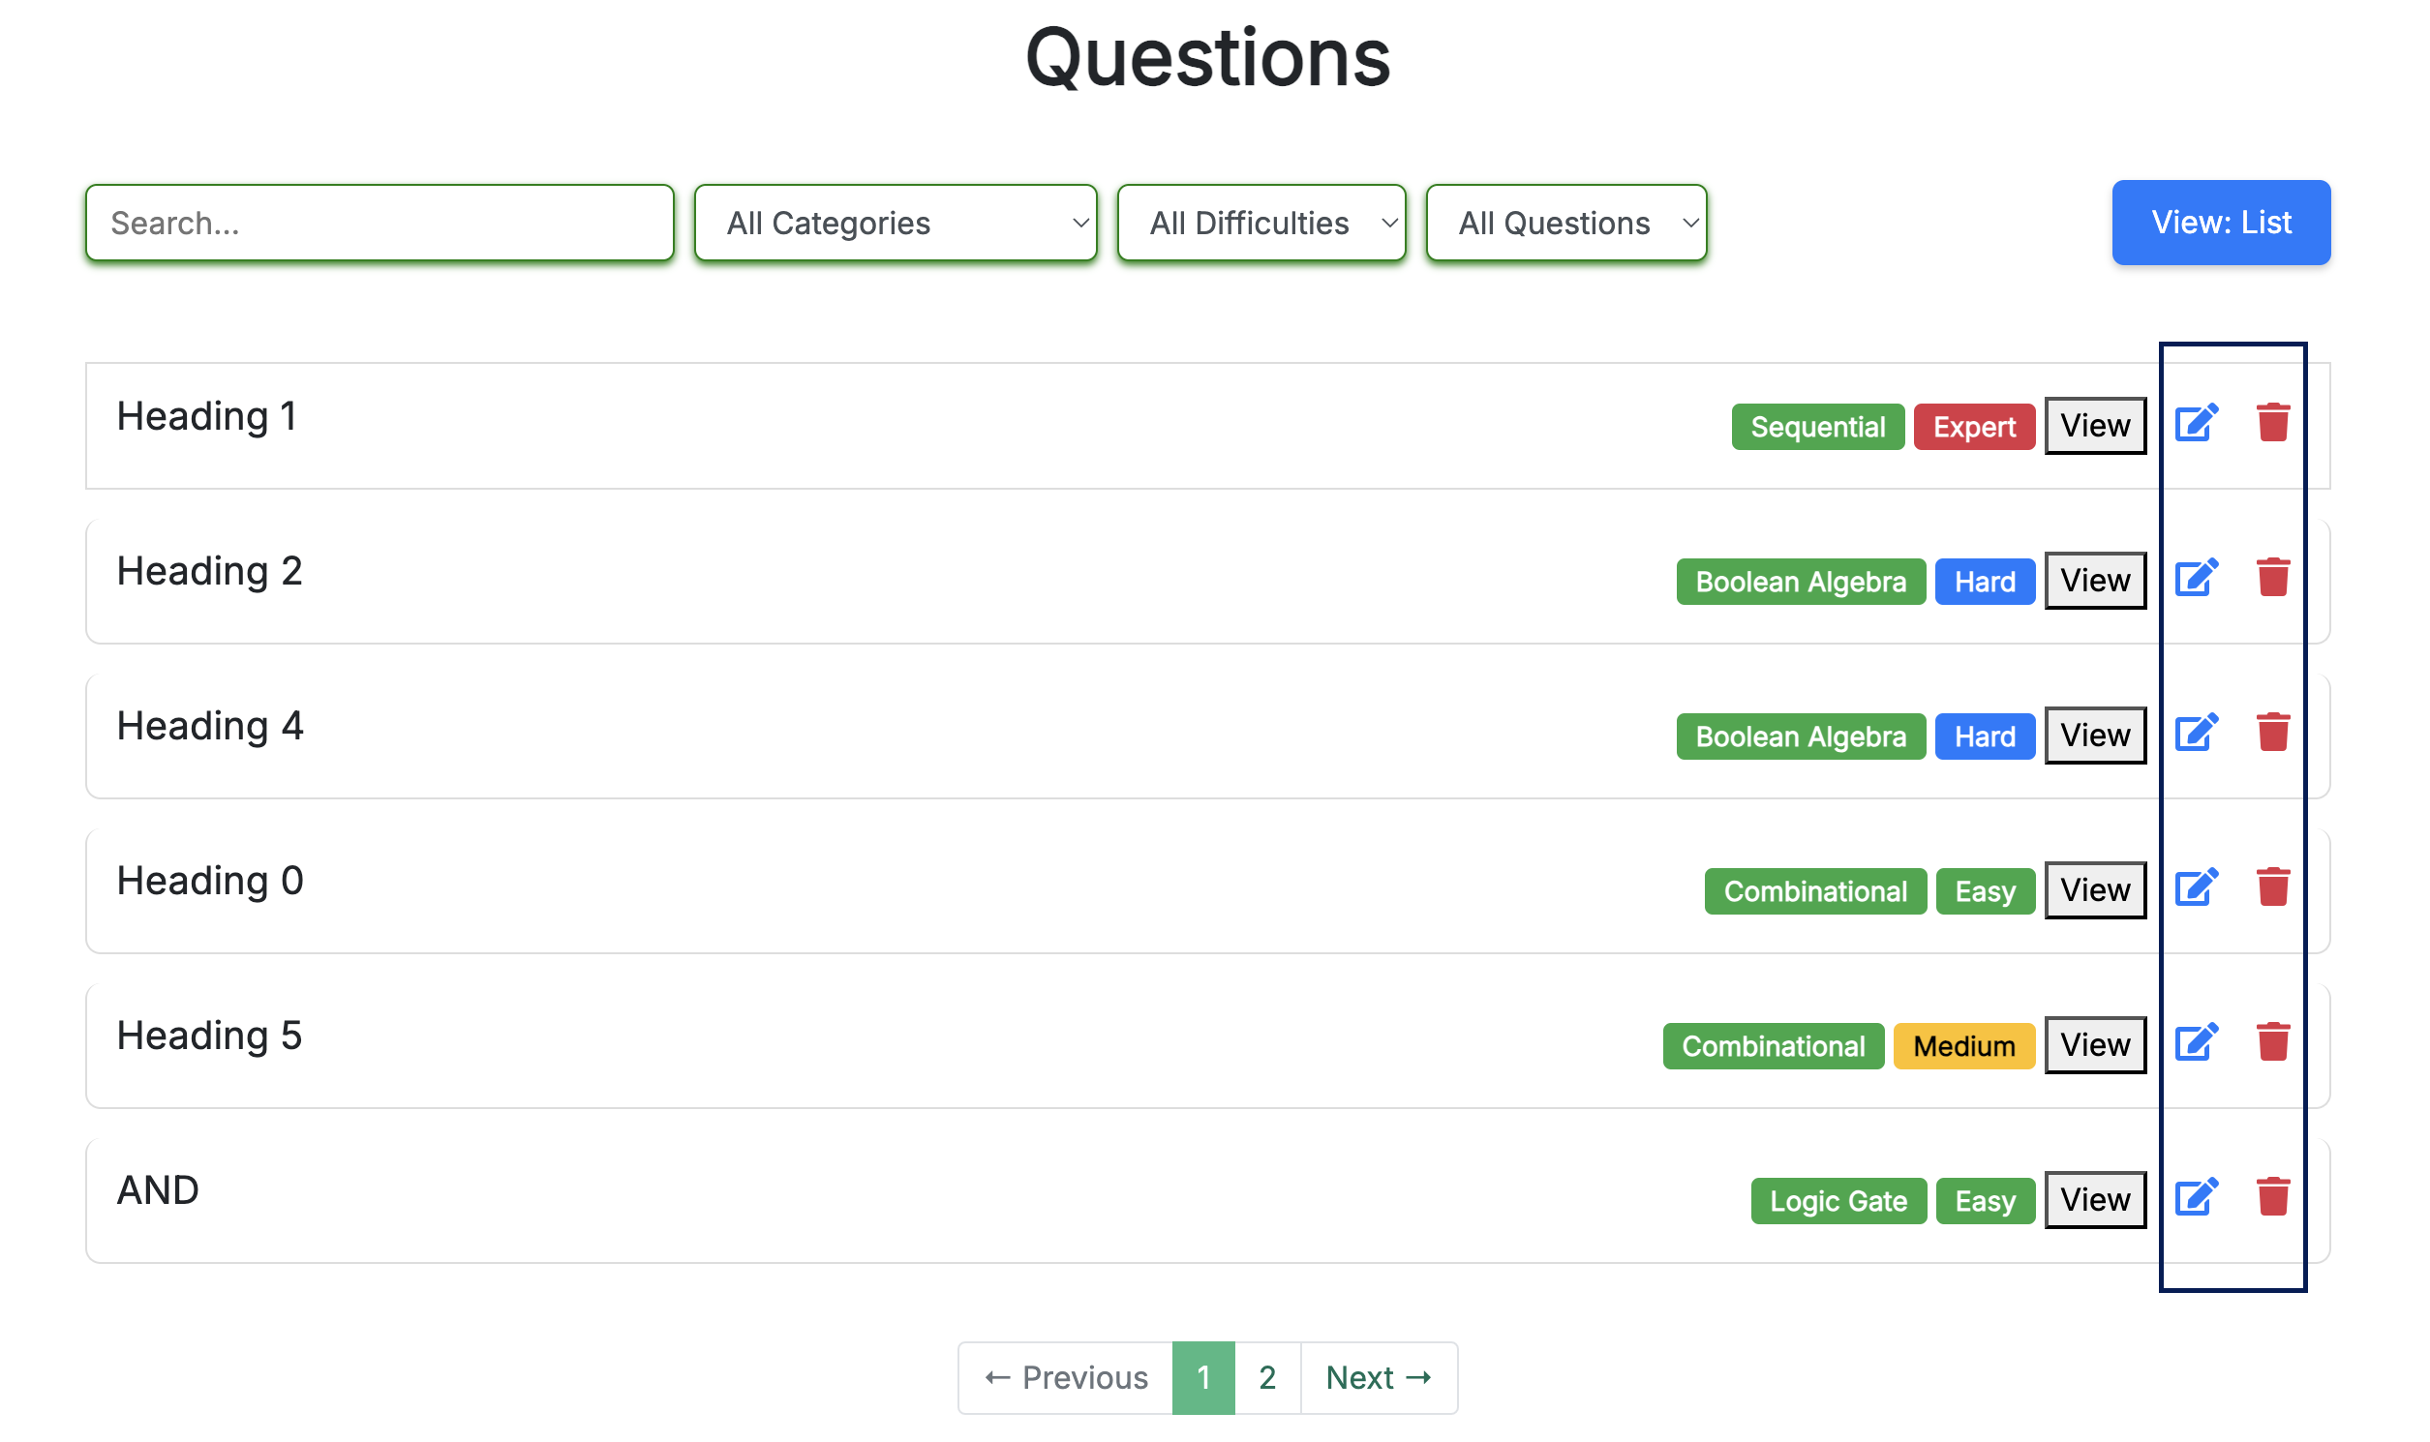This screenshot has width=2430, height=1442.
Task: Delete the Heading 5 question
Action: 2272,1042
